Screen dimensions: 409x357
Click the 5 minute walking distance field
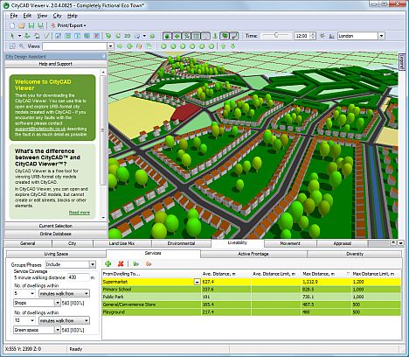click(x=78, y=277)
